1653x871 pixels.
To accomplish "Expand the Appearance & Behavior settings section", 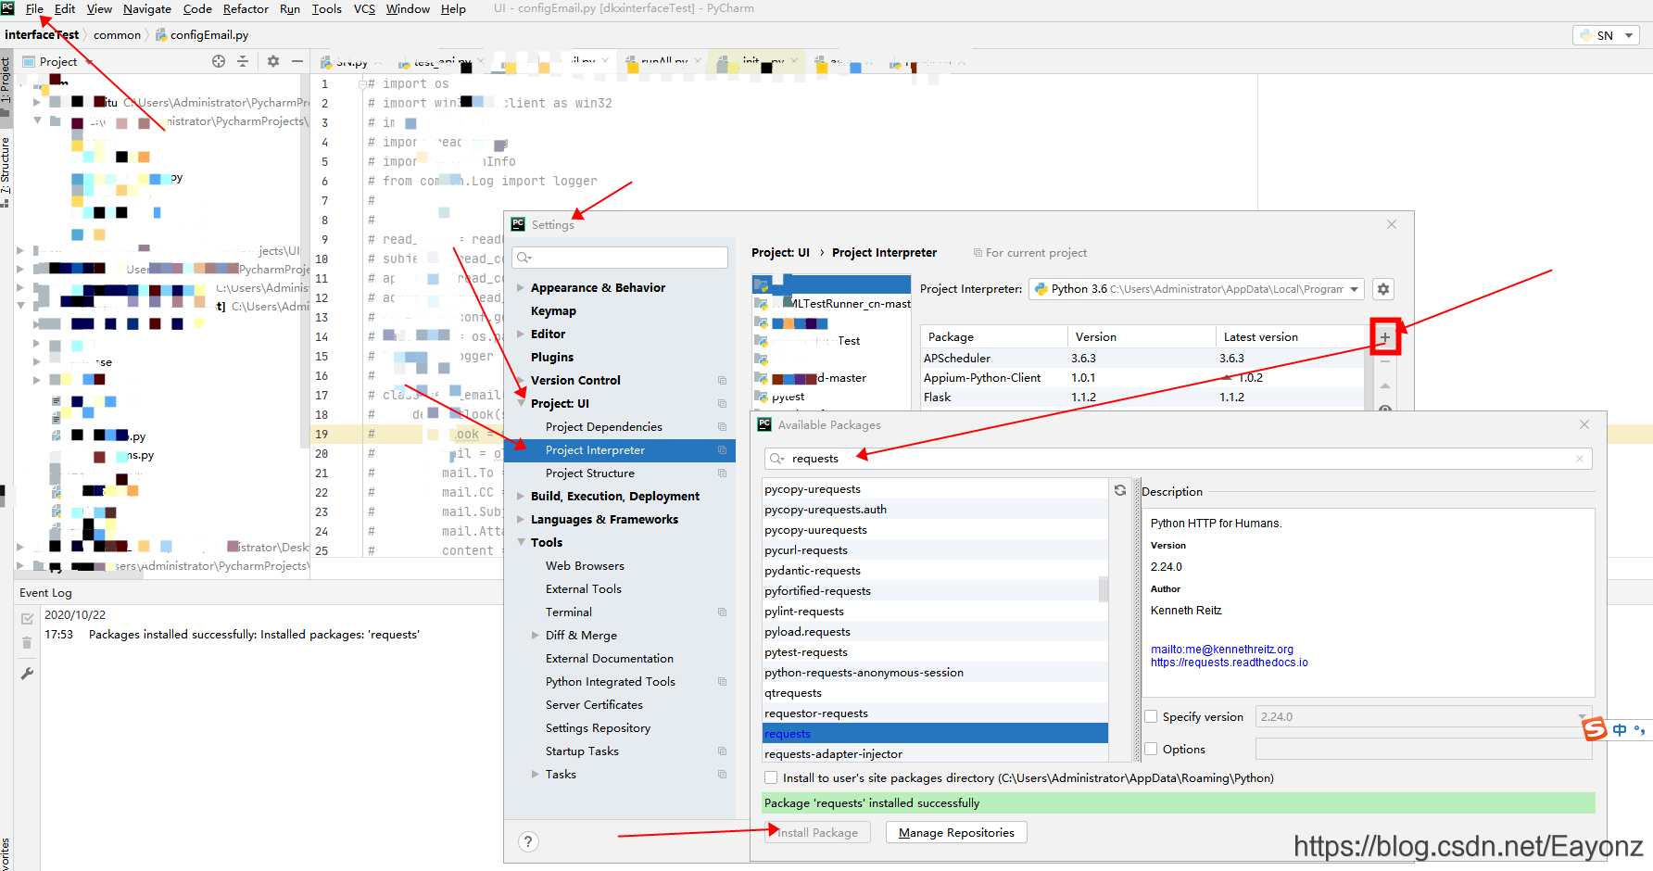I will pyautogui.click(x=521, y=288).
